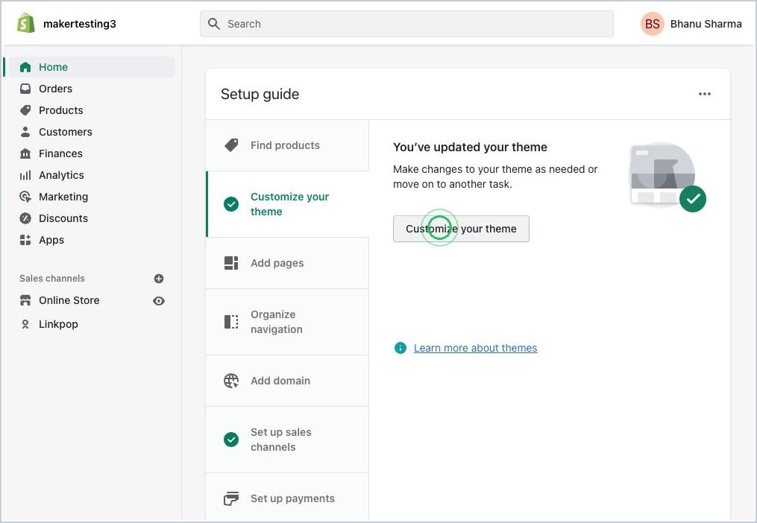
Task: Open the Home section icon
Action: (x=25, y=67)
